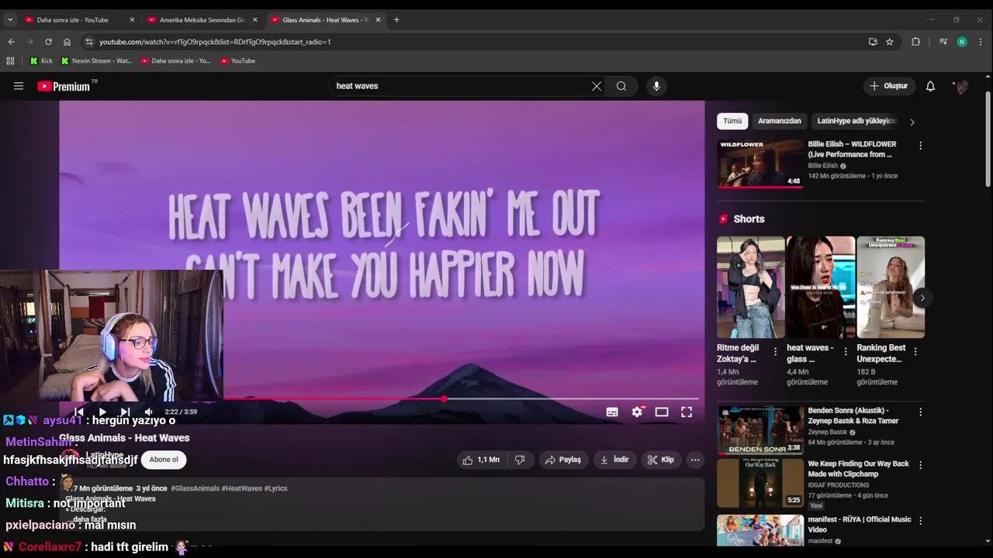
Task: Open options for Benden Sonra video
Action: click(x=920, y=412)
